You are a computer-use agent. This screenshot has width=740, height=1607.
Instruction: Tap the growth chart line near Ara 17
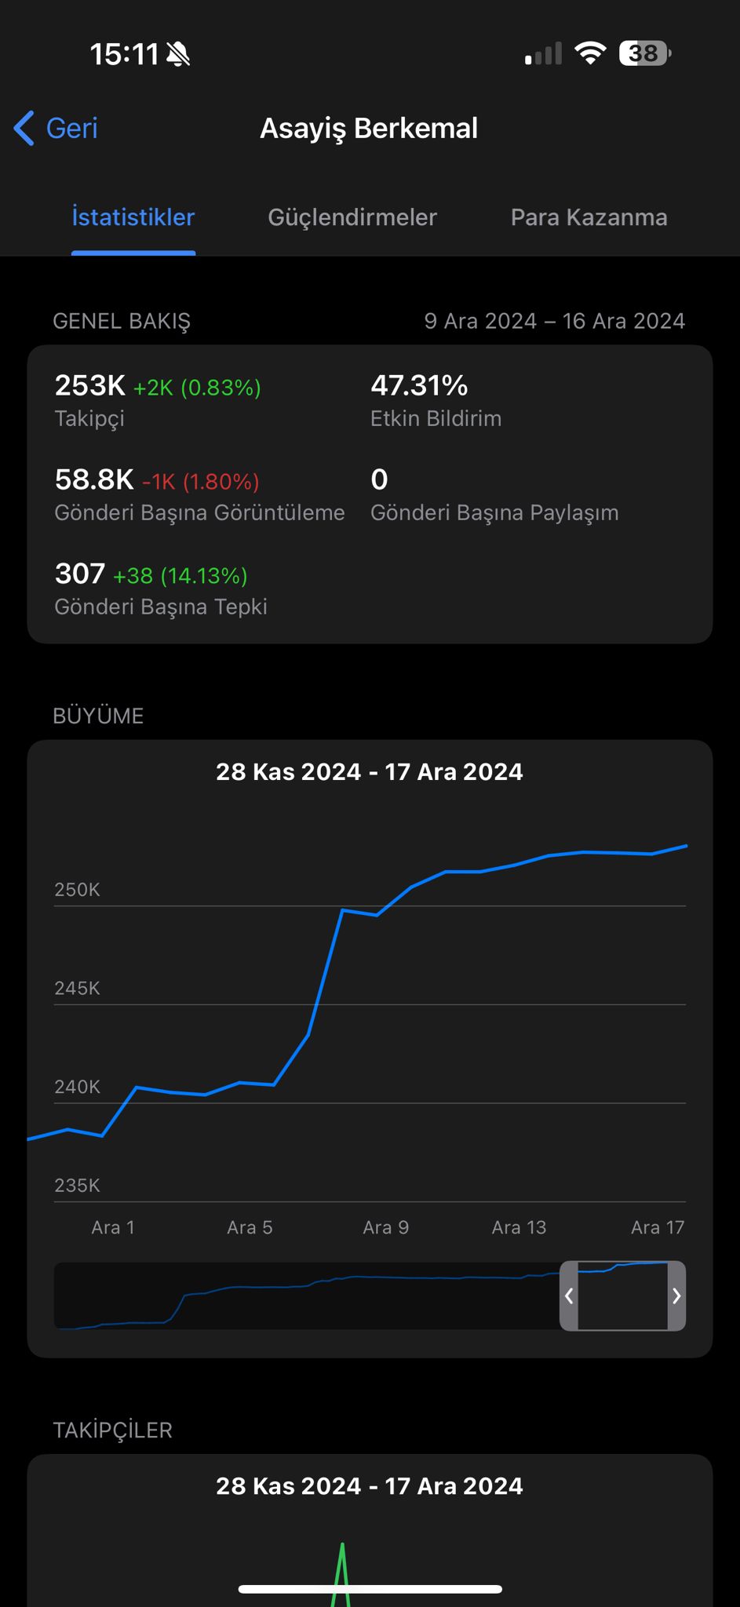[x=669, y=851]
